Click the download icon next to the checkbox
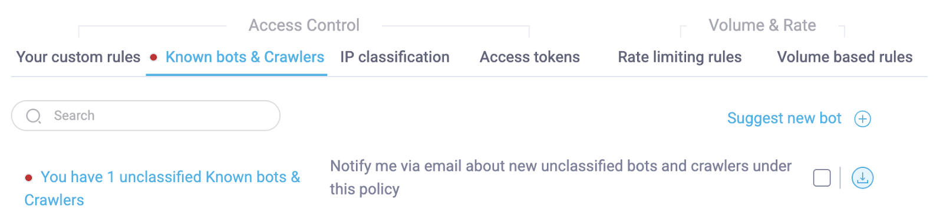The image size is (943, 218). [862, 177]
